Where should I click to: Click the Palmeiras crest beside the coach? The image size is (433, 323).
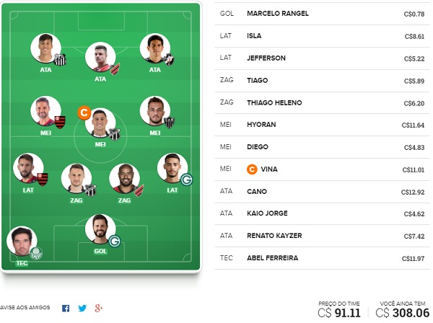click(36, 253)
